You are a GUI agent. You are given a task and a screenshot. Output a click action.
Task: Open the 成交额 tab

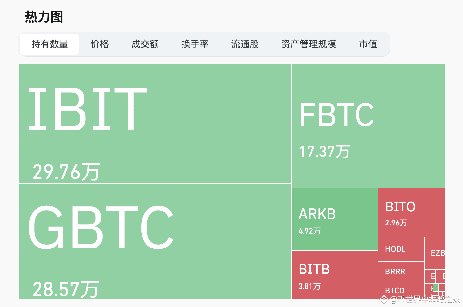145,44
